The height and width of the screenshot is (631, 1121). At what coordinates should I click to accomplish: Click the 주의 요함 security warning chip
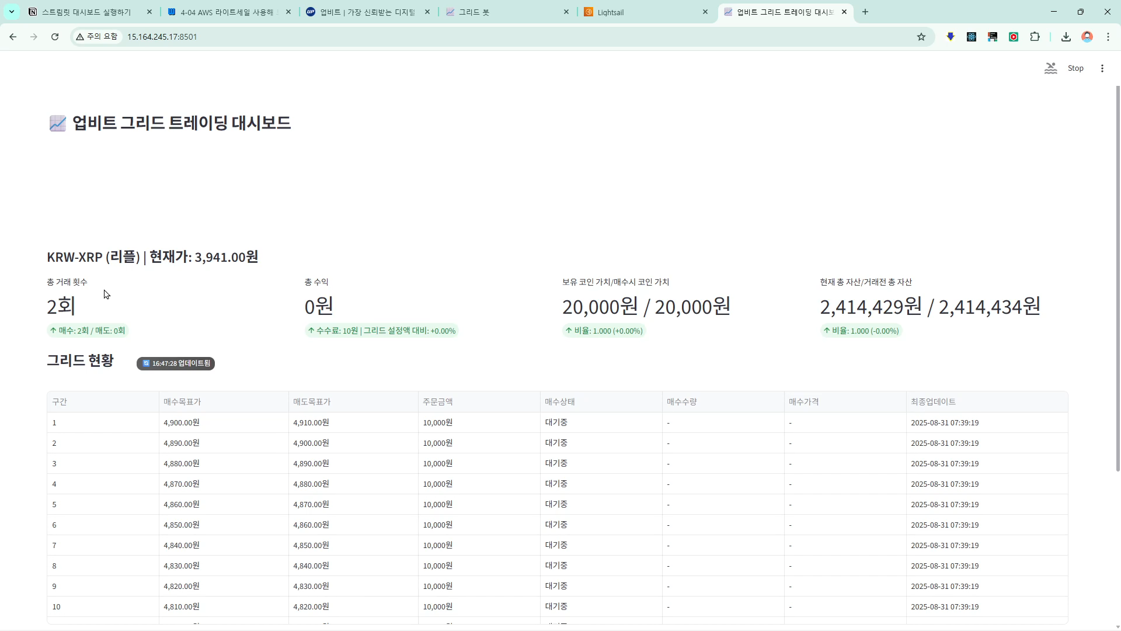(97, 37)
